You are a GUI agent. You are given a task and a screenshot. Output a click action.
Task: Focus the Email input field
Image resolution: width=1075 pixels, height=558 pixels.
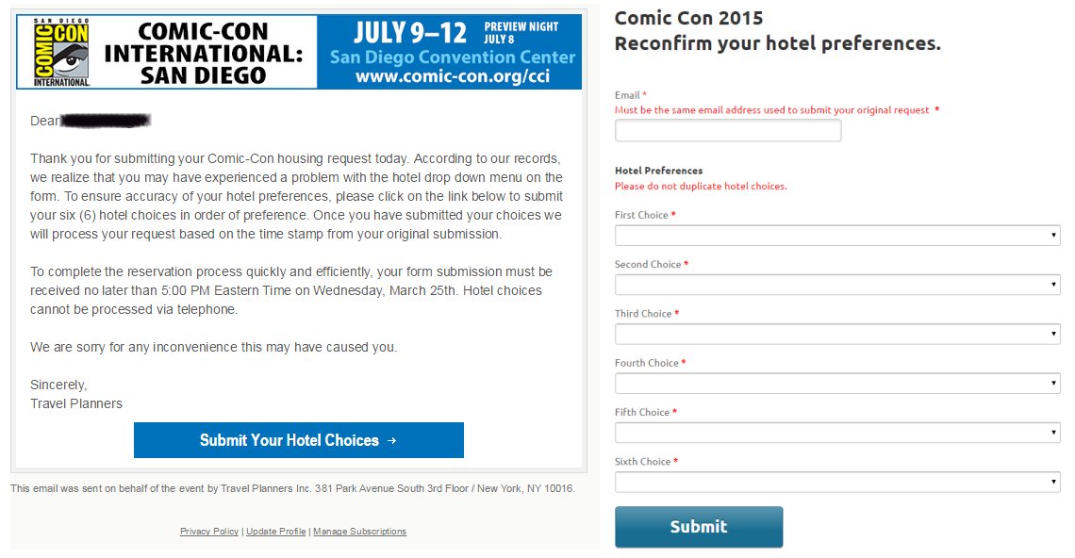pyautogui.click(x=727, y=130)
